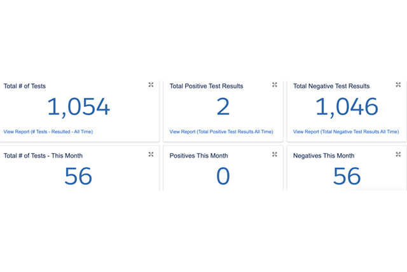Click the 1,046 negative results metric
This screenshot has width=407, height=272.
point(347,107)
